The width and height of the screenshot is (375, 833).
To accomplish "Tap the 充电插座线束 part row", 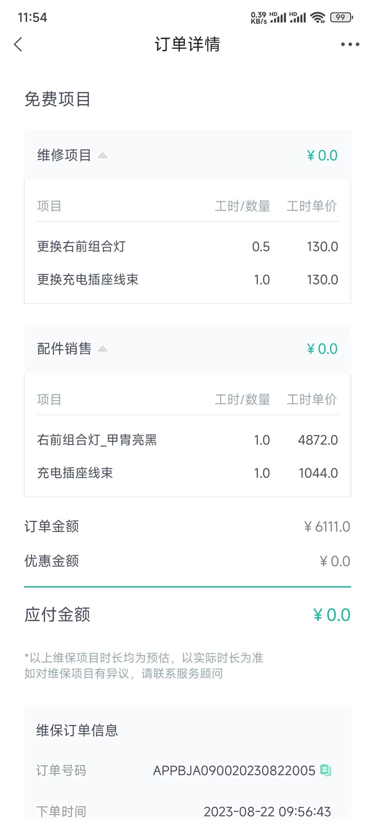I will 187,473.
